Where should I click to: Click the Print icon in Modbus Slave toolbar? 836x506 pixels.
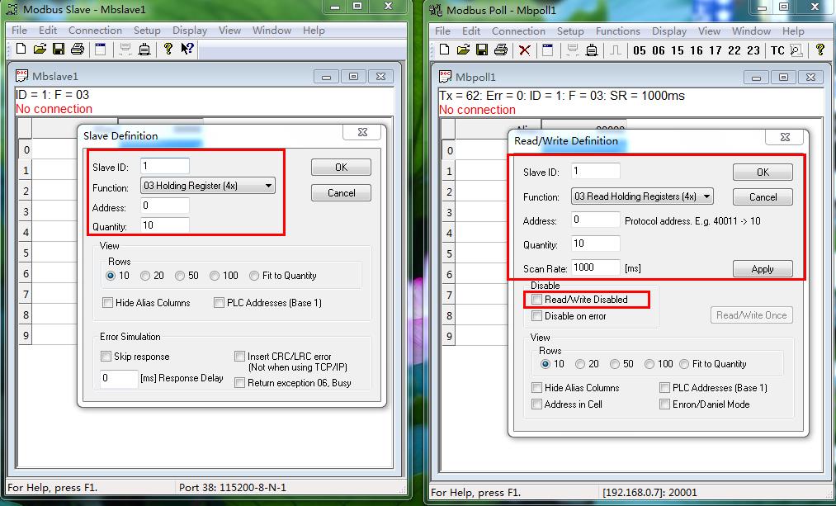coord(77,50)
